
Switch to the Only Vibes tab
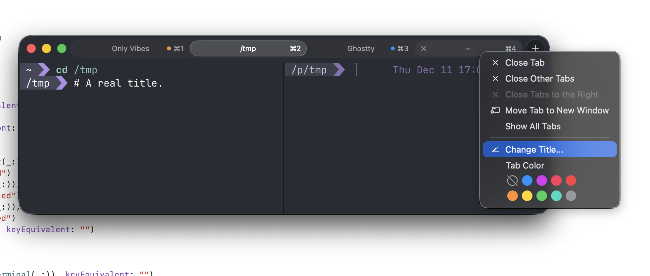pyautogui.click(x=130, y=49)
